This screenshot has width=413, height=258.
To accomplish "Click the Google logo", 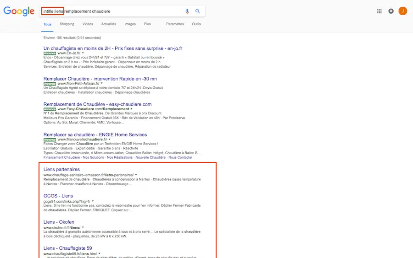I will [x=19, y=11].
